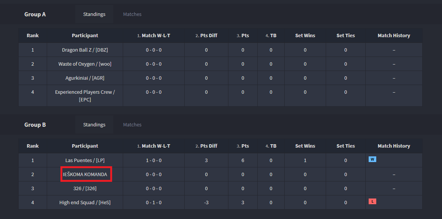
Task: Click the Group A Rank column header
Action: (33, 35)
